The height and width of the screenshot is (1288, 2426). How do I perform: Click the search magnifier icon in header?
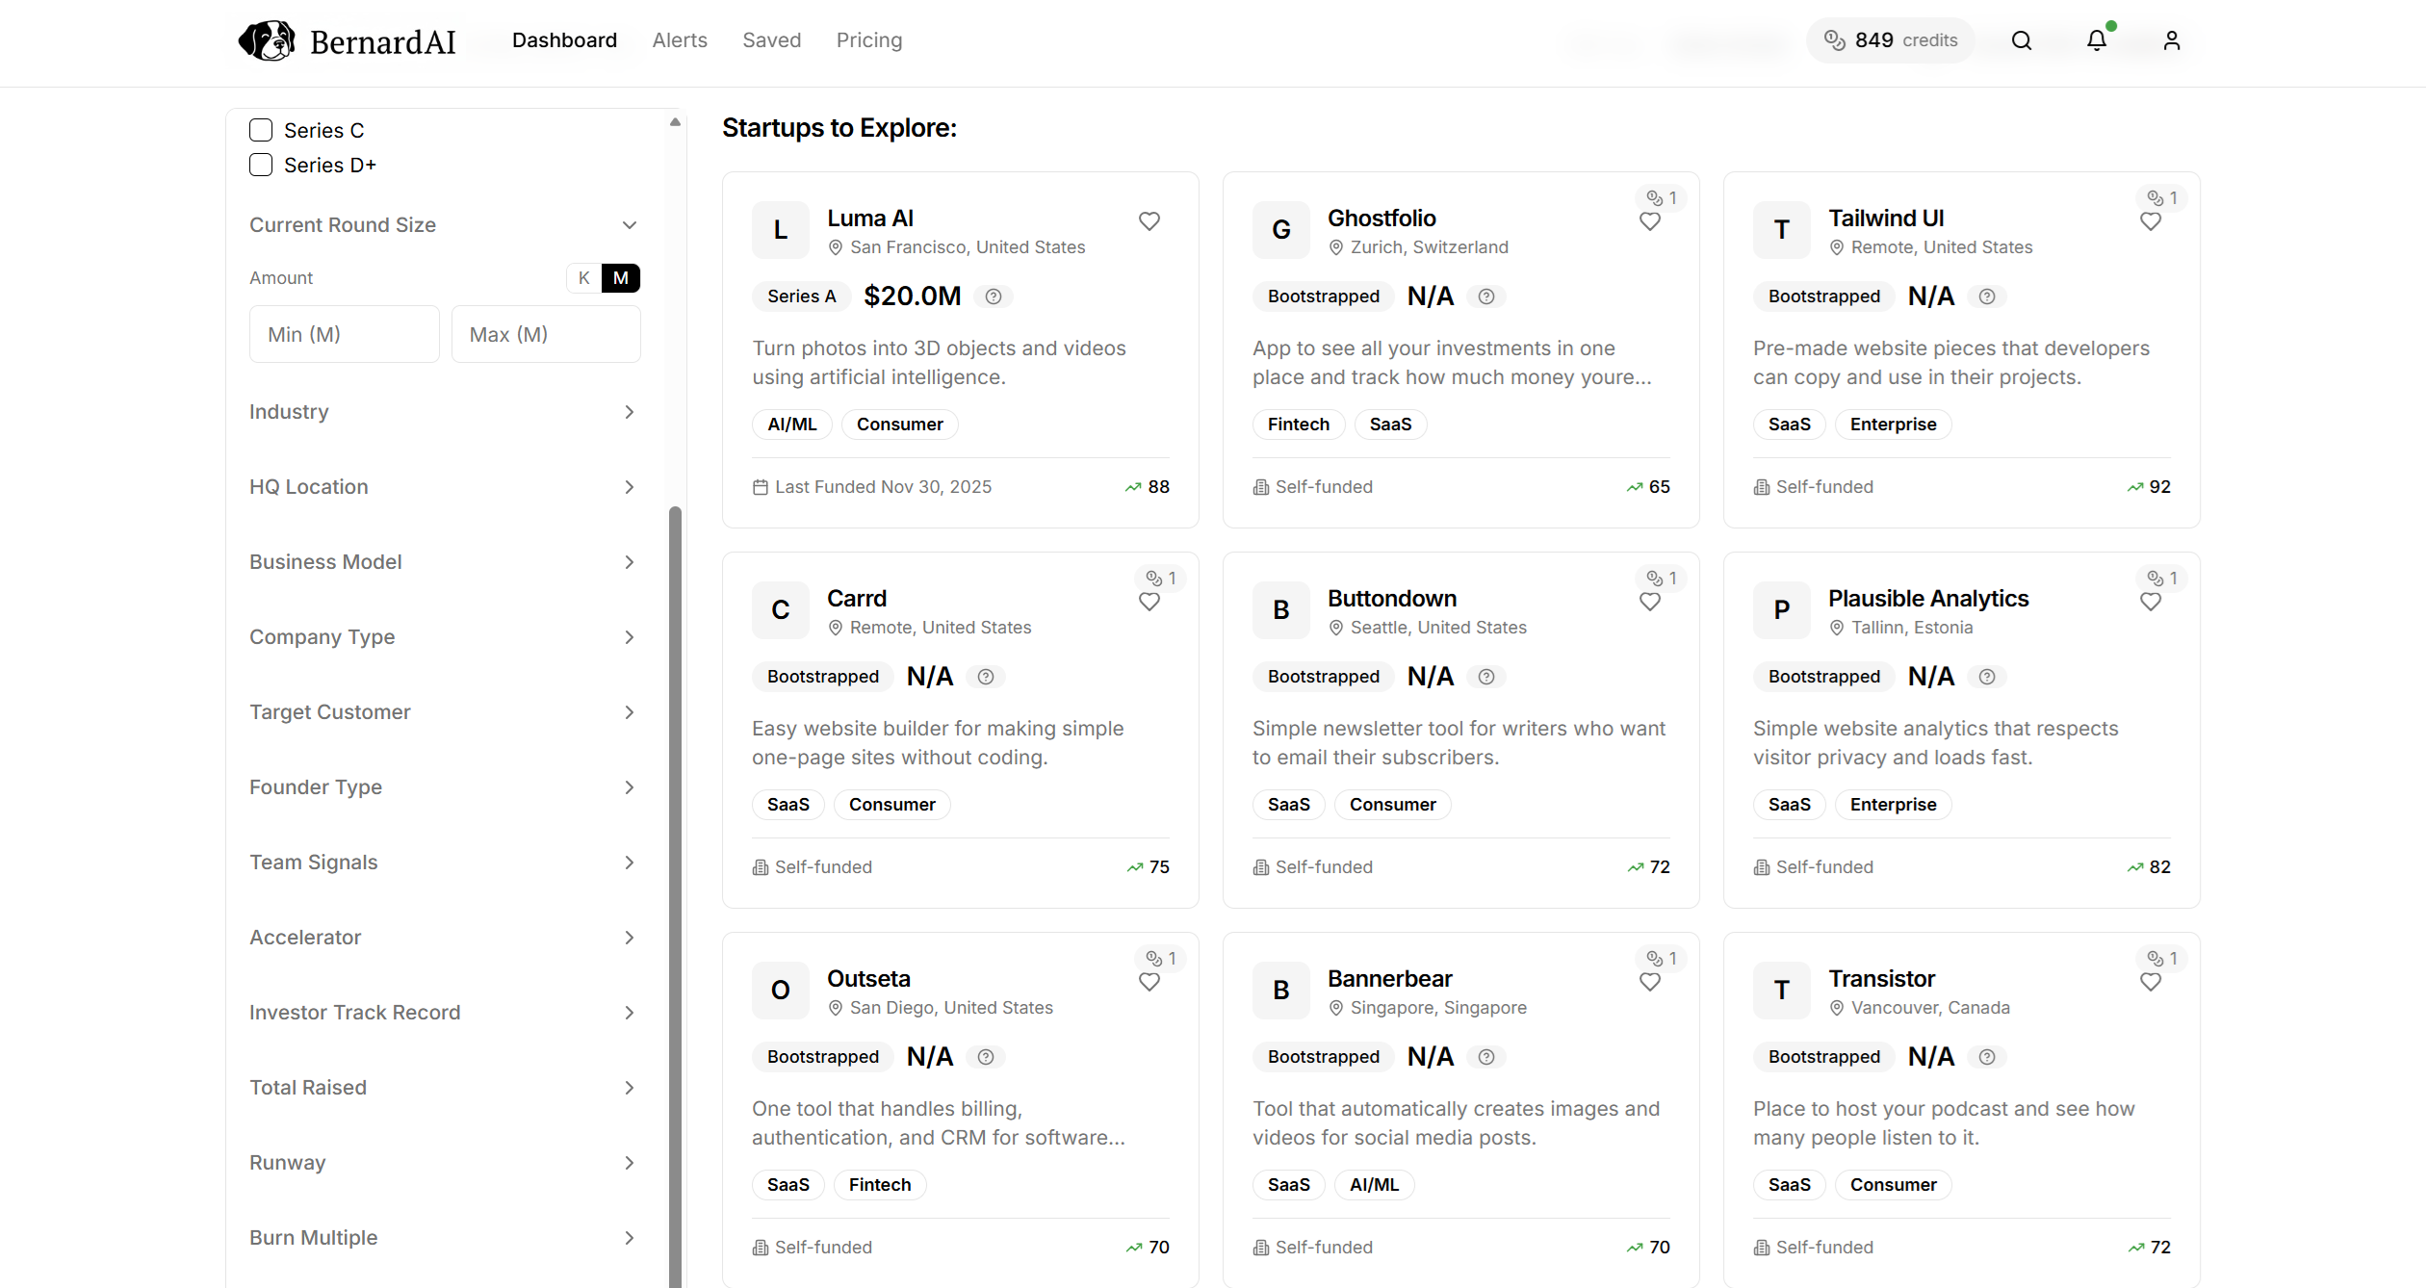(x=2021, y=40)
